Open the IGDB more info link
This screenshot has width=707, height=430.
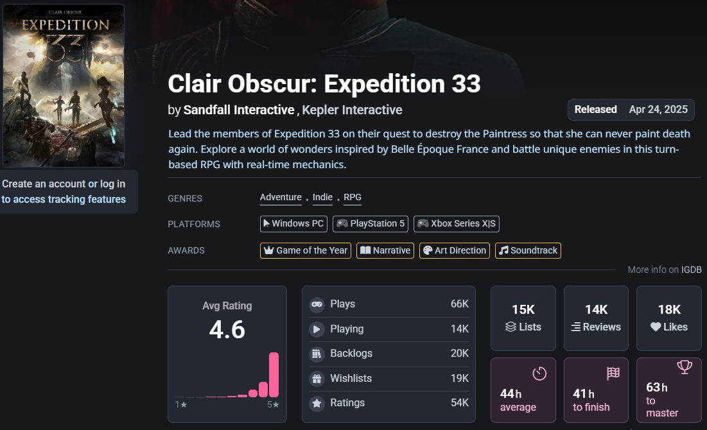(692, 270)
